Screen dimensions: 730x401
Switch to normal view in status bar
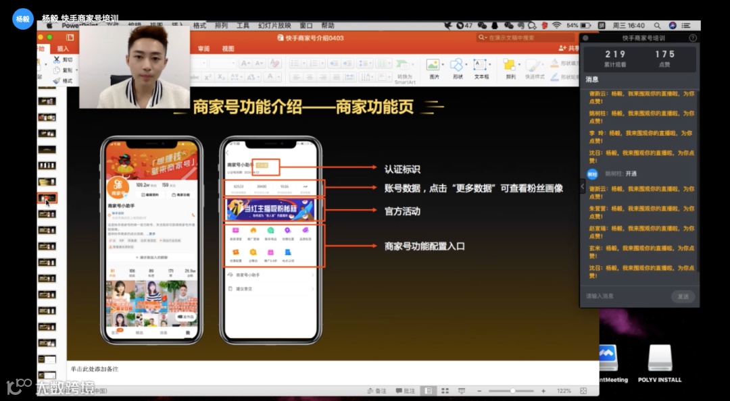[429, 391]
